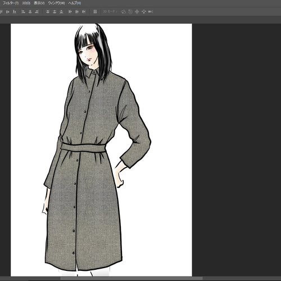Click distribute bottom edges icon

[61, 12]
